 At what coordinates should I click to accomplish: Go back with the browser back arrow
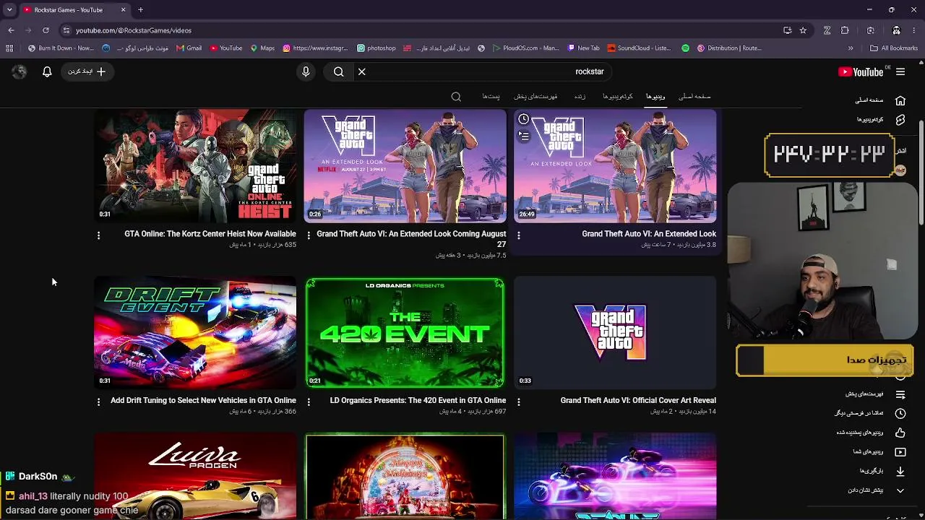point(11,30)
